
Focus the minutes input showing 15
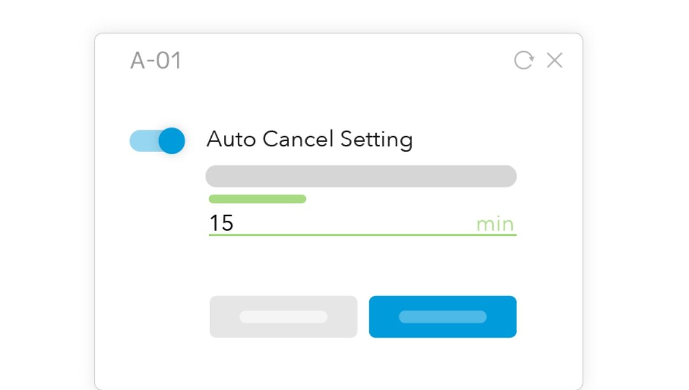(x=362, y=223)
